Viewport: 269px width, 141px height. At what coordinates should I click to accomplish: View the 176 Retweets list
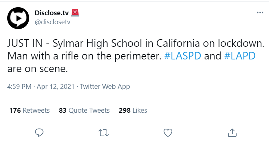point(29,110)
